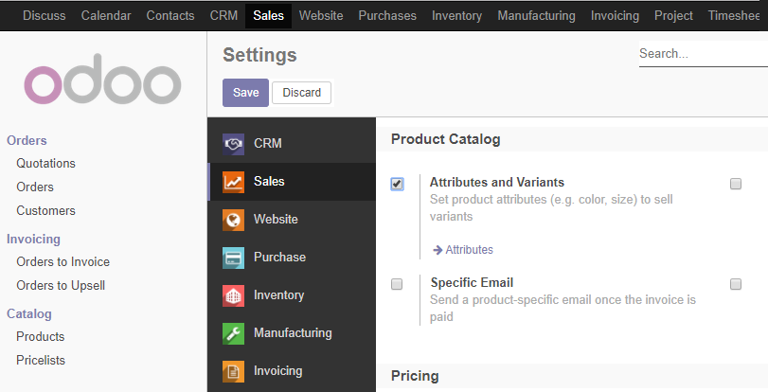This screenshot has height=392, width=768.
Task: Save the settings changes
Action: (x=246, y=93)
